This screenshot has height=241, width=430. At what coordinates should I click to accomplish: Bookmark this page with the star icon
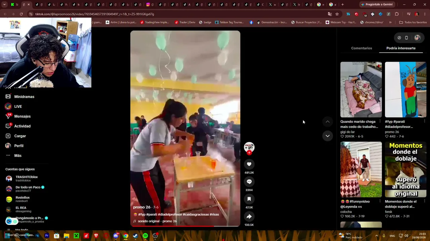coord(337,14)
